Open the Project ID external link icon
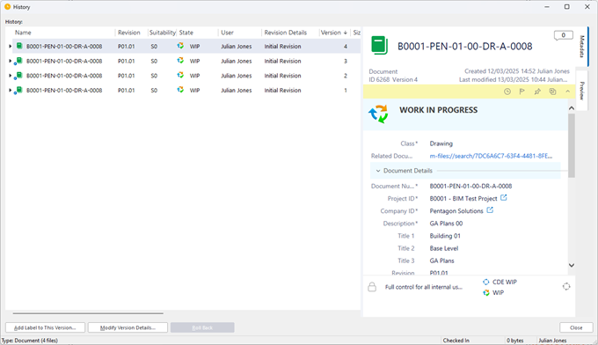 coord(504,198)
